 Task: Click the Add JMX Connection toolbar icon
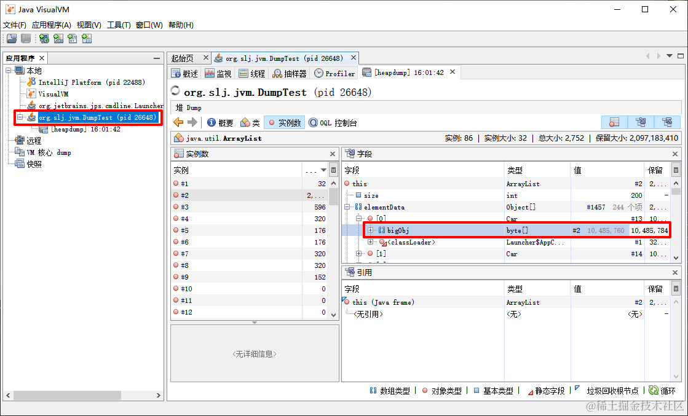[x=58, y=39]
